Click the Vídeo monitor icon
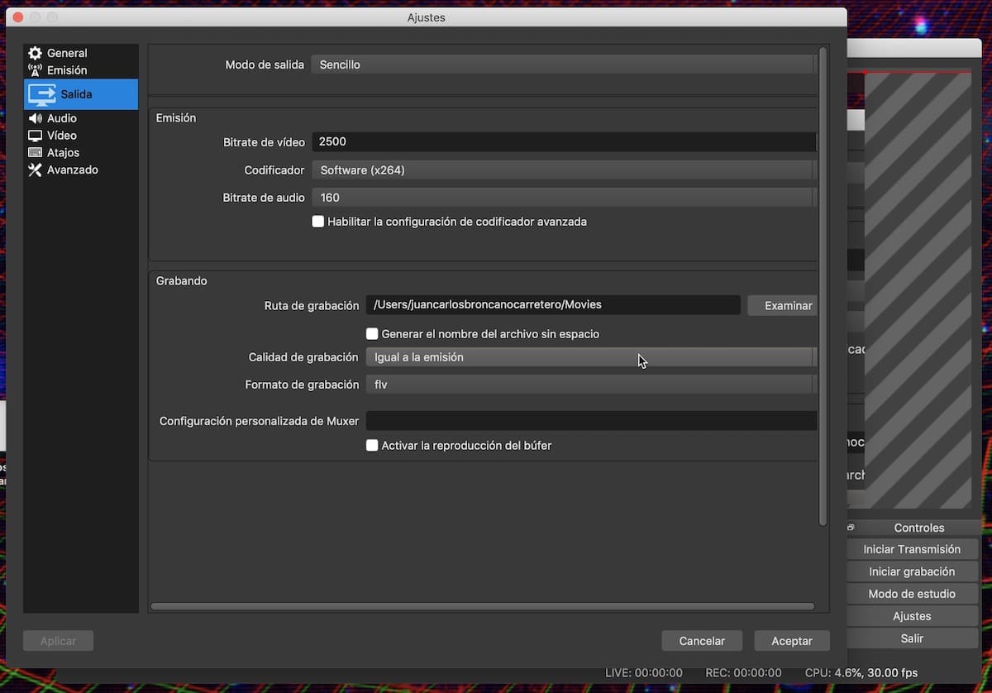The height and width of the screenshot is (693, 992). [x=35, y=136]
